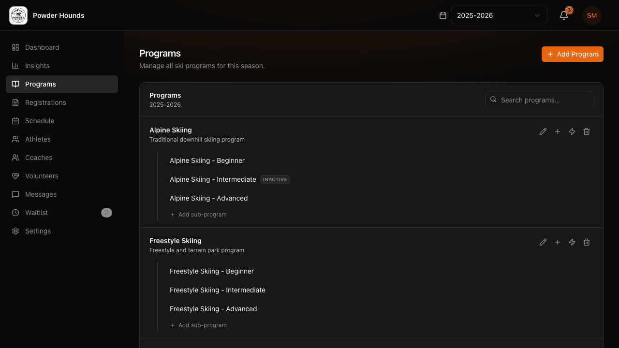Click the Add Program button

[573, 54]
